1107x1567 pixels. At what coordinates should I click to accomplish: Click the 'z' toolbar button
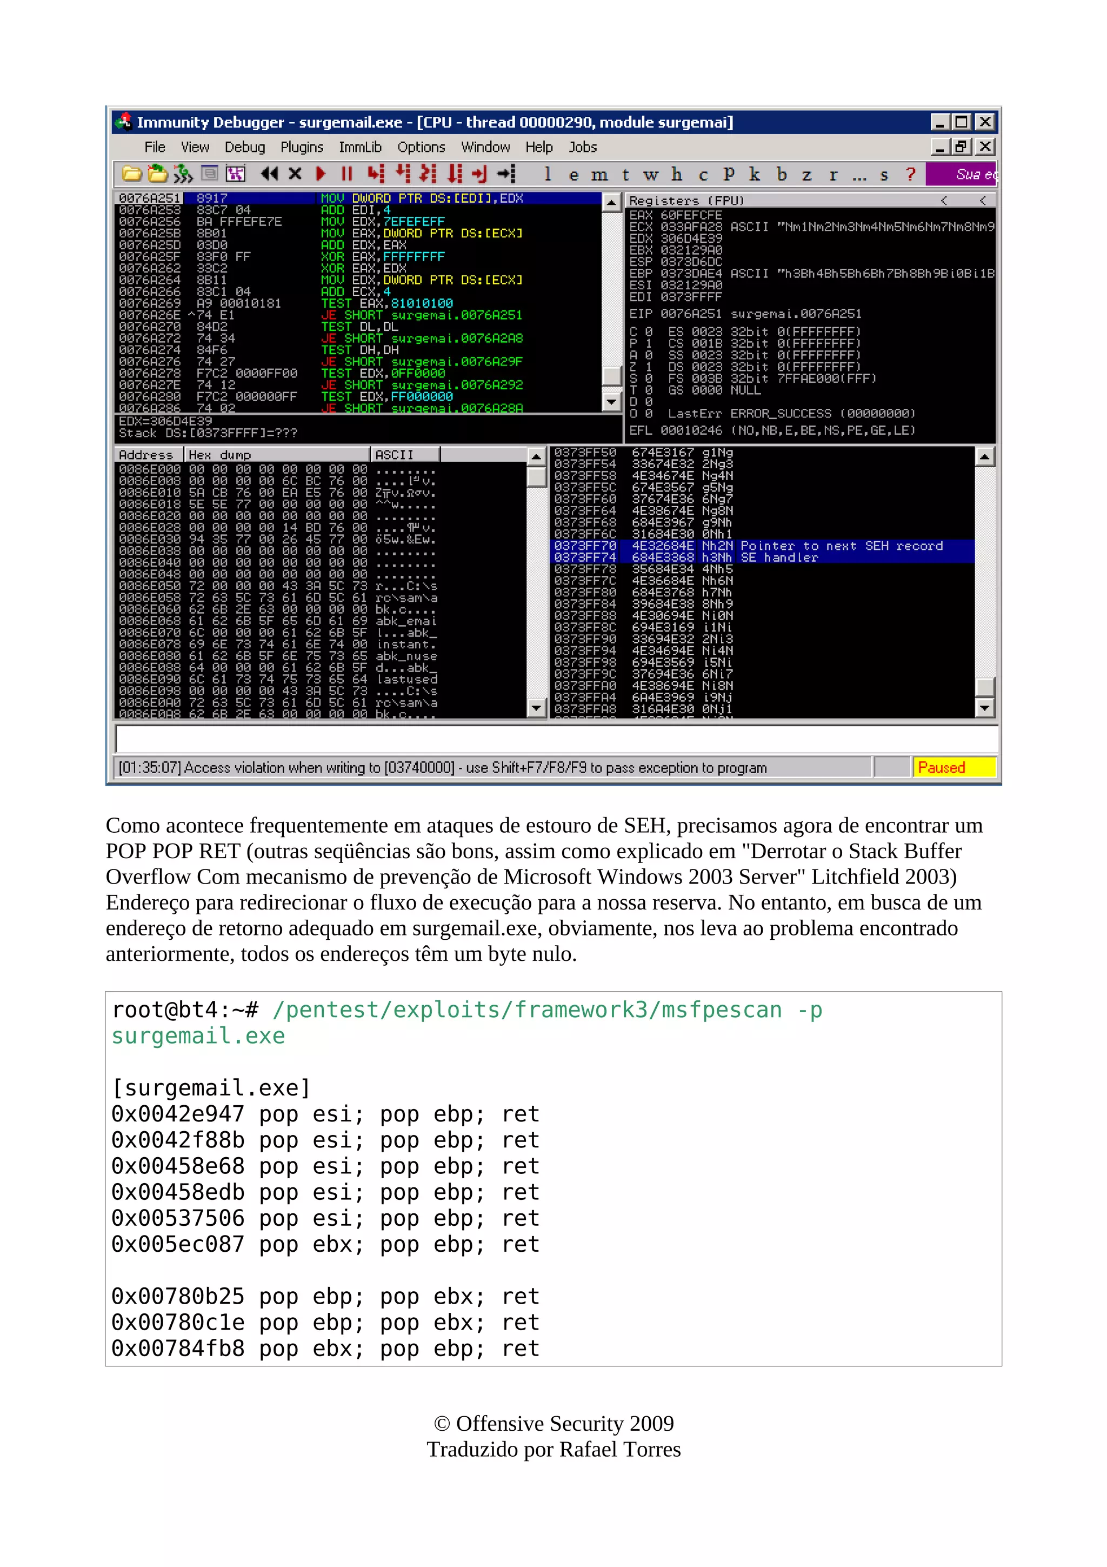(807, 175)
